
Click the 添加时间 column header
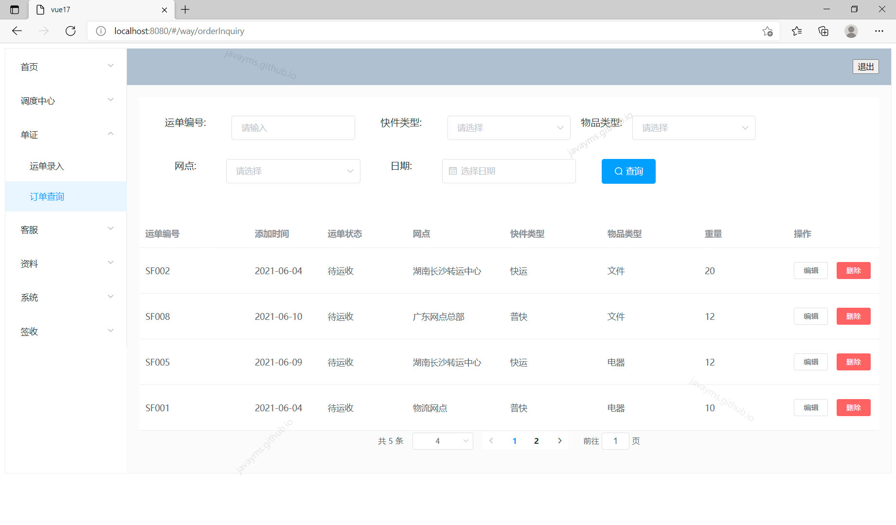point(272,234)
